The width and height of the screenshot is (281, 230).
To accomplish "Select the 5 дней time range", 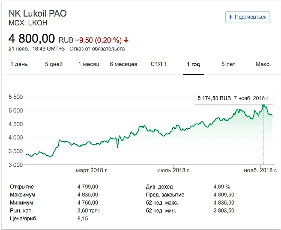I will 54,64.
